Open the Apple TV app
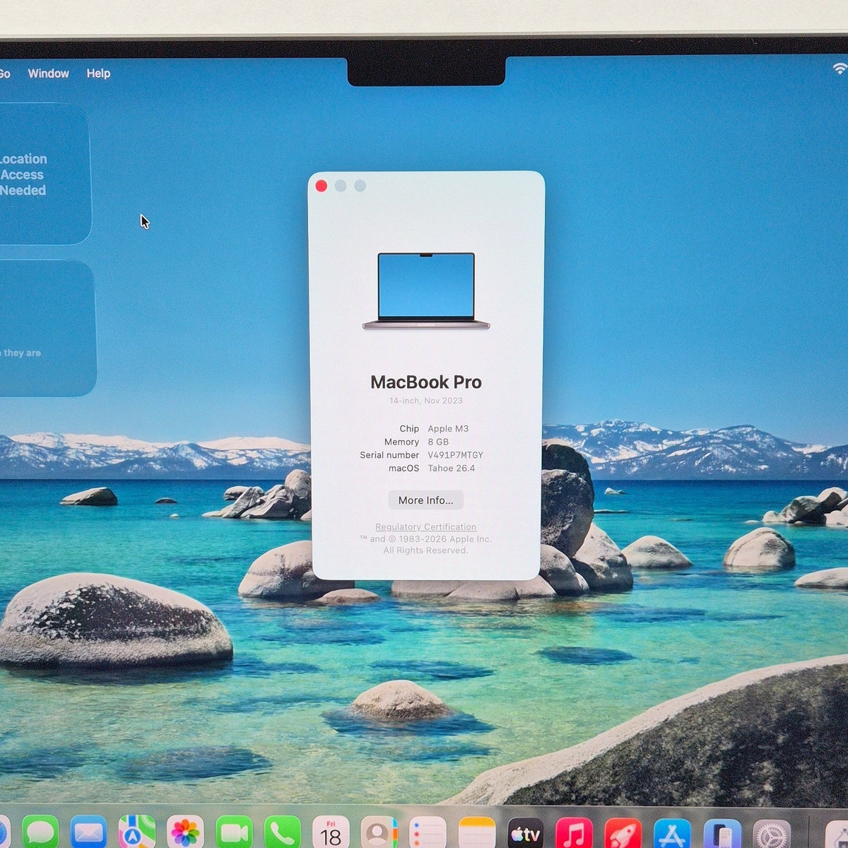Viewport: 848px width, 848px height. coord(526,832)
